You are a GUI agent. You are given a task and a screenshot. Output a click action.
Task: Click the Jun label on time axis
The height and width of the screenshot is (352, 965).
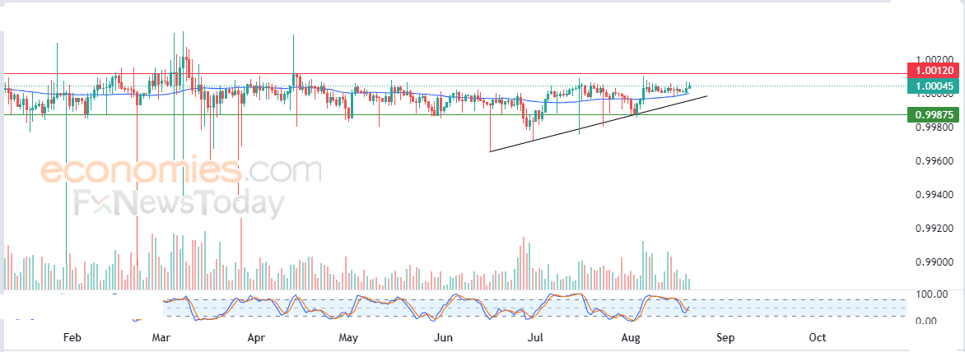click(444, 338)
